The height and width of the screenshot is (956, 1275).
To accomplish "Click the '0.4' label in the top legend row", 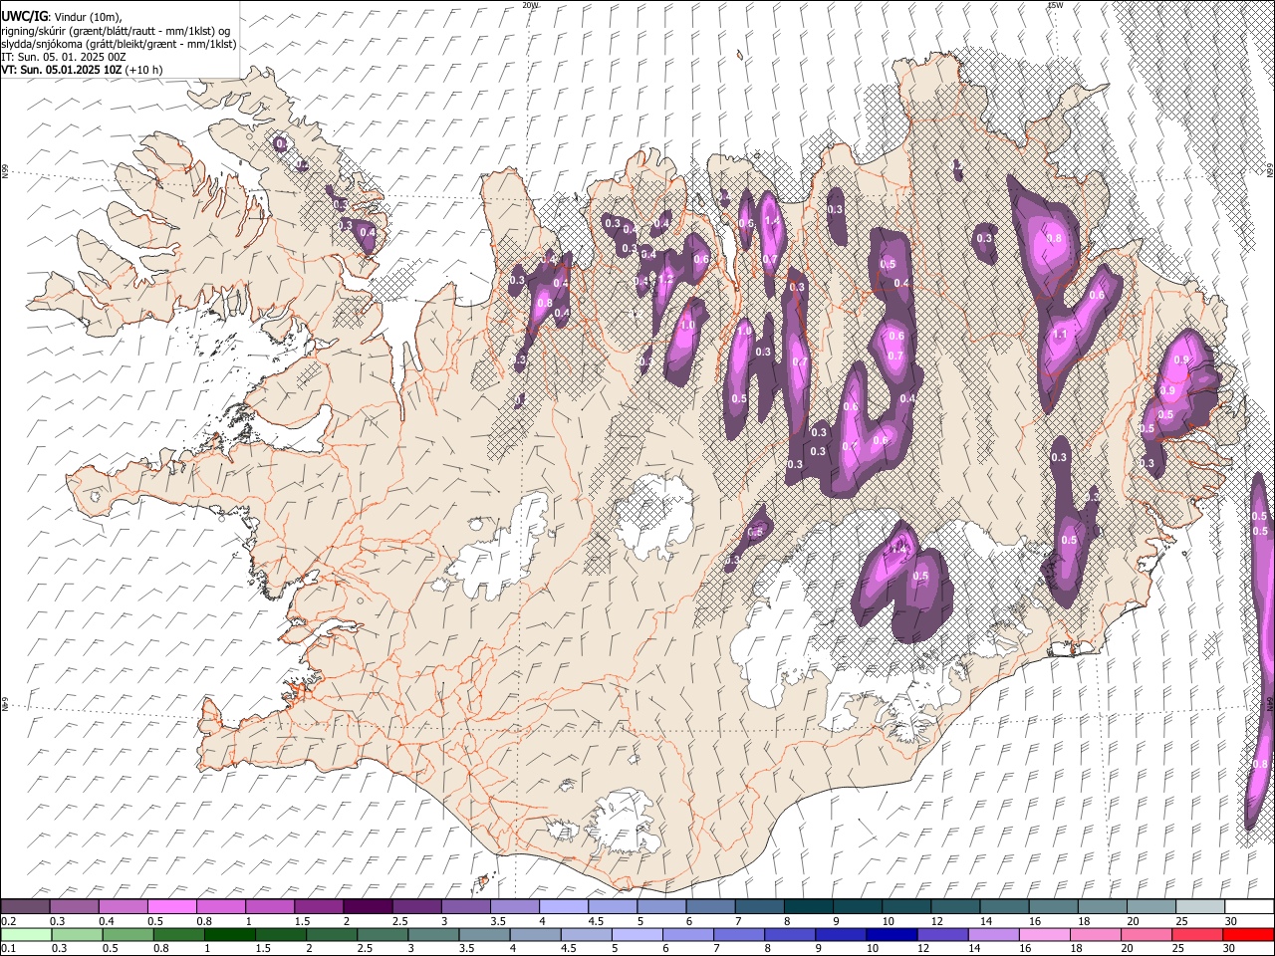I will pos(107,921).
